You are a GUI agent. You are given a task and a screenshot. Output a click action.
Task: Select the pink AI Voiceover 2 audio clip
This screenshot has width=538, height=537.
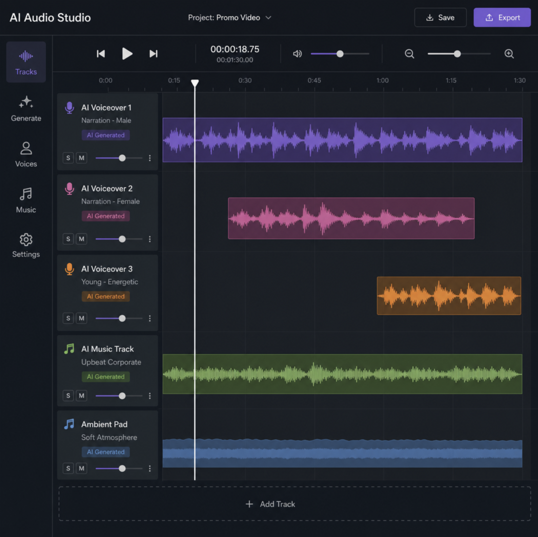pos(351,218)
